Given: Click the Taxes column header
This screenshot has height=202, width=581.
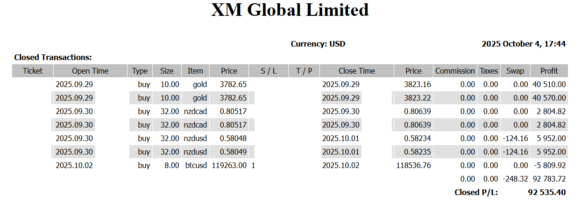Looking at the screenshot, I should (489, 71).
